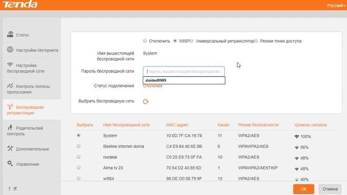Click the refresh wireless network list icon

click(x=145, y=101)
